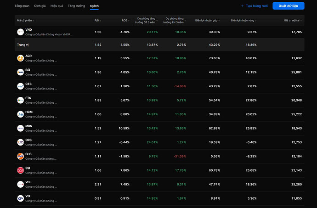Open the Hiệu quả tab
317x208 pixels.
click(57, 6)
